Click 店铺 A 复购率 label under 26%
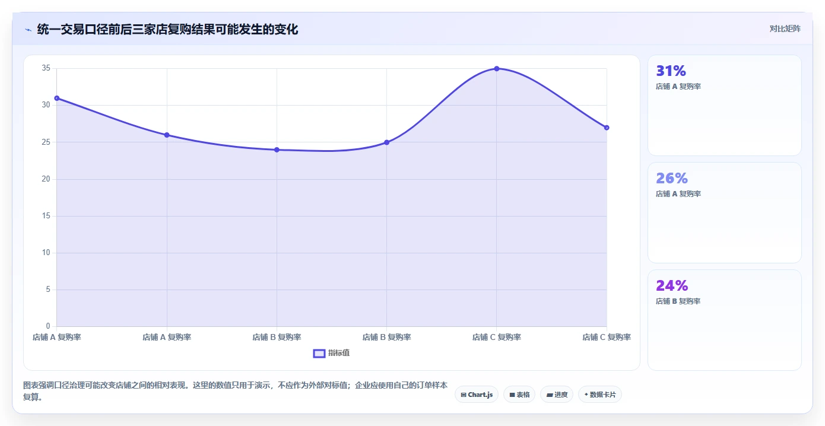Screen dimensions: 825x426 678,194
